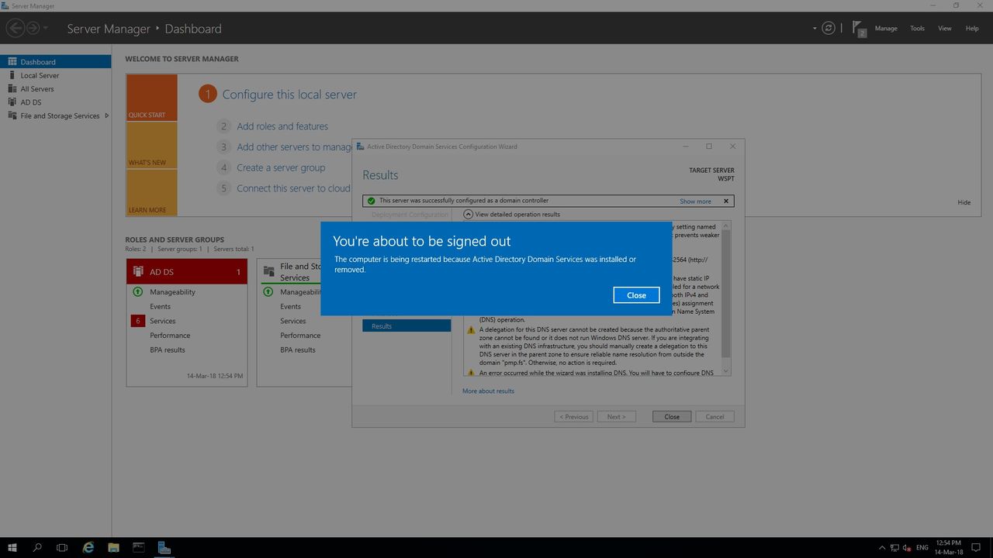Open the View menu
Screen dimensions: 993x558
[944, 29]
